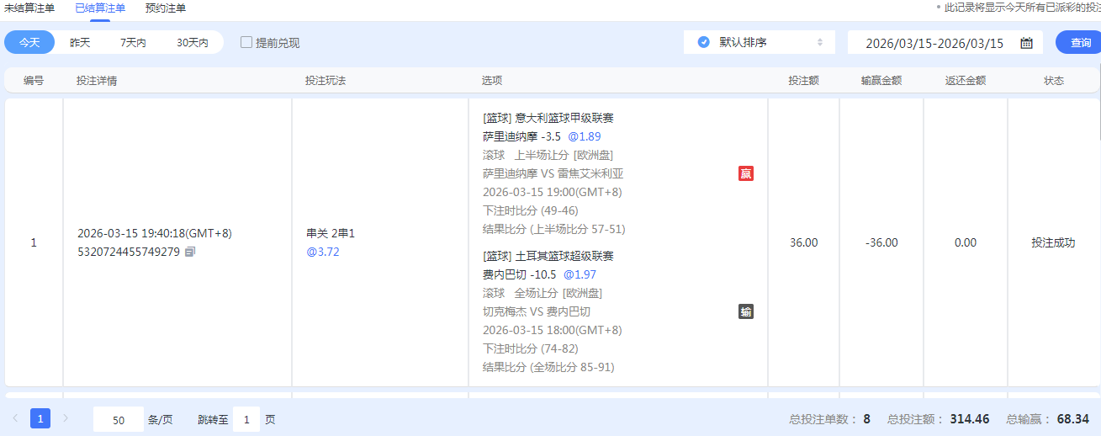The height and width of the screenshot is (436, 1101).
Task: Click the 投注玩法 column header
Action: [x=326, y=81]
